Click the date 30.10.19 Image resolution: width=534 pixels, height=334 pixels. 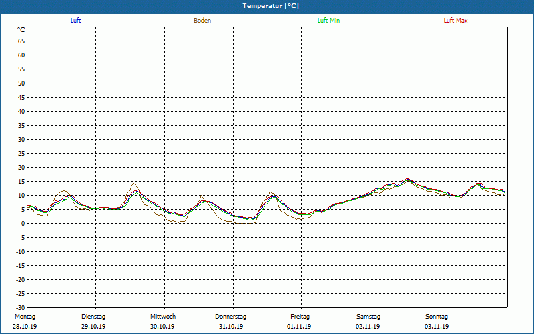(162, 327)
